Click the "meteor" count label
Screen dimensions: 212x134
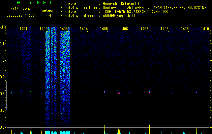[x=48, y=10]
